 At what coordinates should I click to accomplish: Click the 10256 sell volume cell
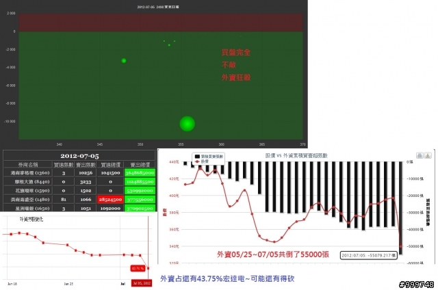click(86, 173)
